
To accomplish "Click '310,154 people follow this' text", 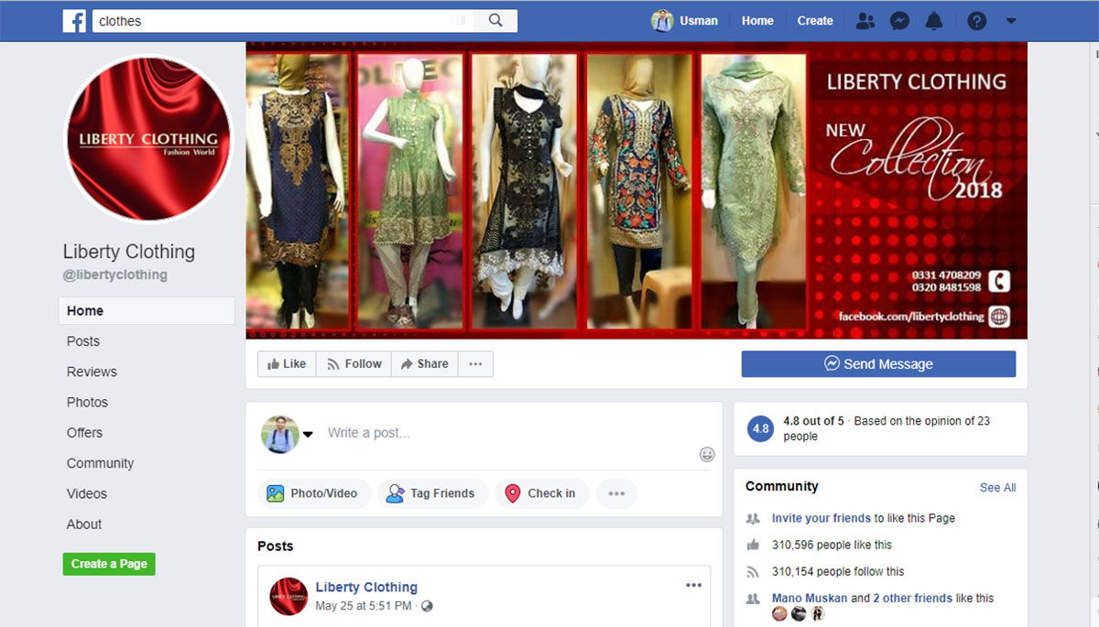I will tap(838, 571).
